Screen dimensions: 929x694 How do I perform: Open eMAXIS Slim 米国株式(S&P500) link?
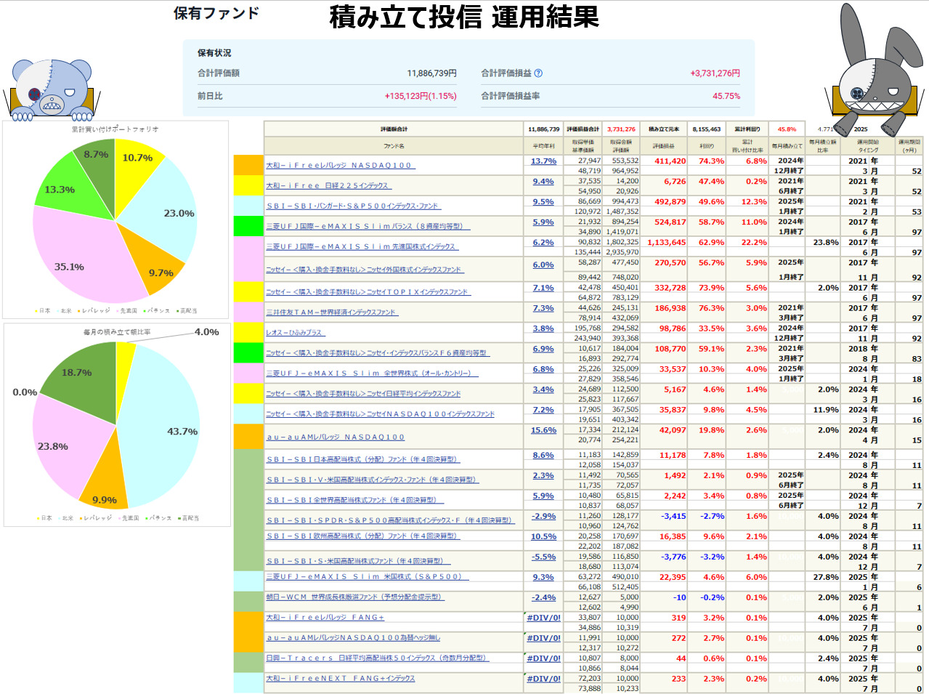tap(368, 577)
